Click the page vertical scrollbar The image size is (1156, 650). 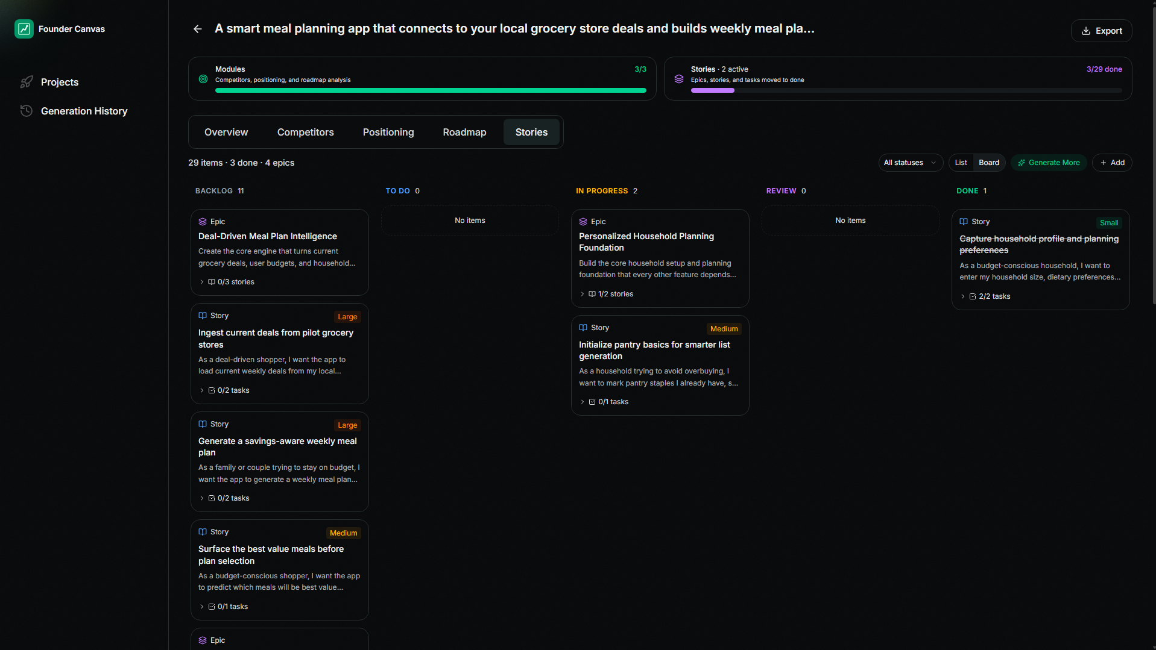(x=1153, y=157)
